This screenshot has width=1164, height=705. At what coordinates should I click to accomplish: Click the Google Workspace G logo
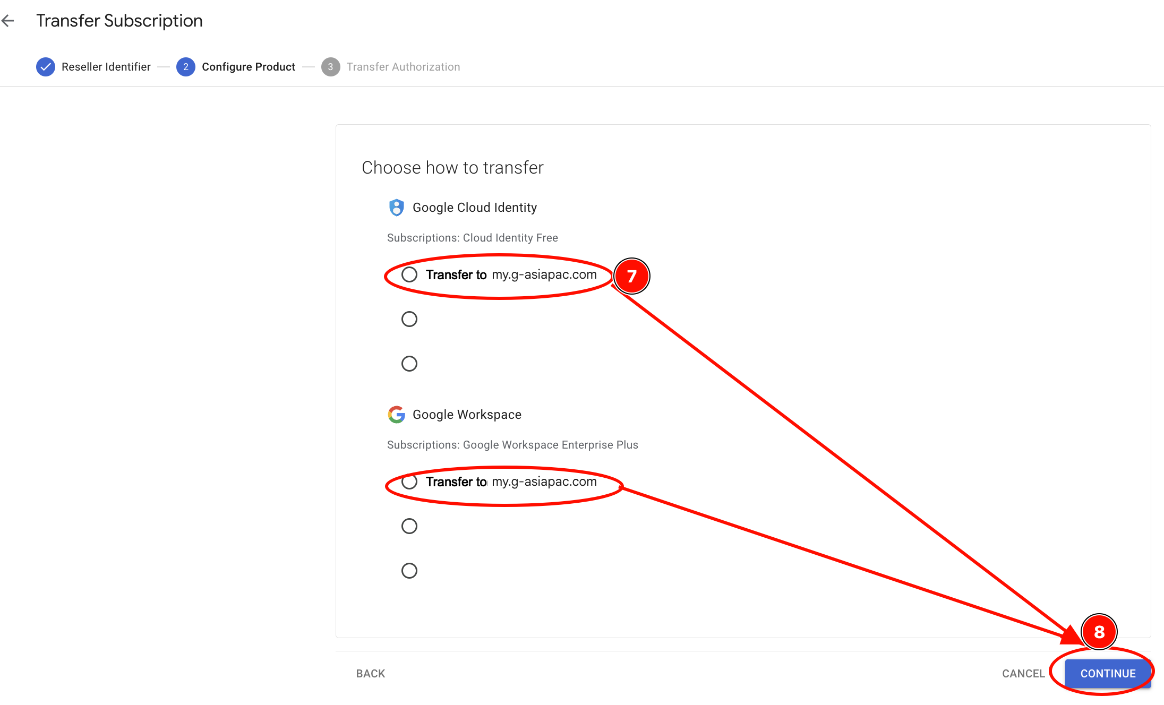tap(396, 415)
